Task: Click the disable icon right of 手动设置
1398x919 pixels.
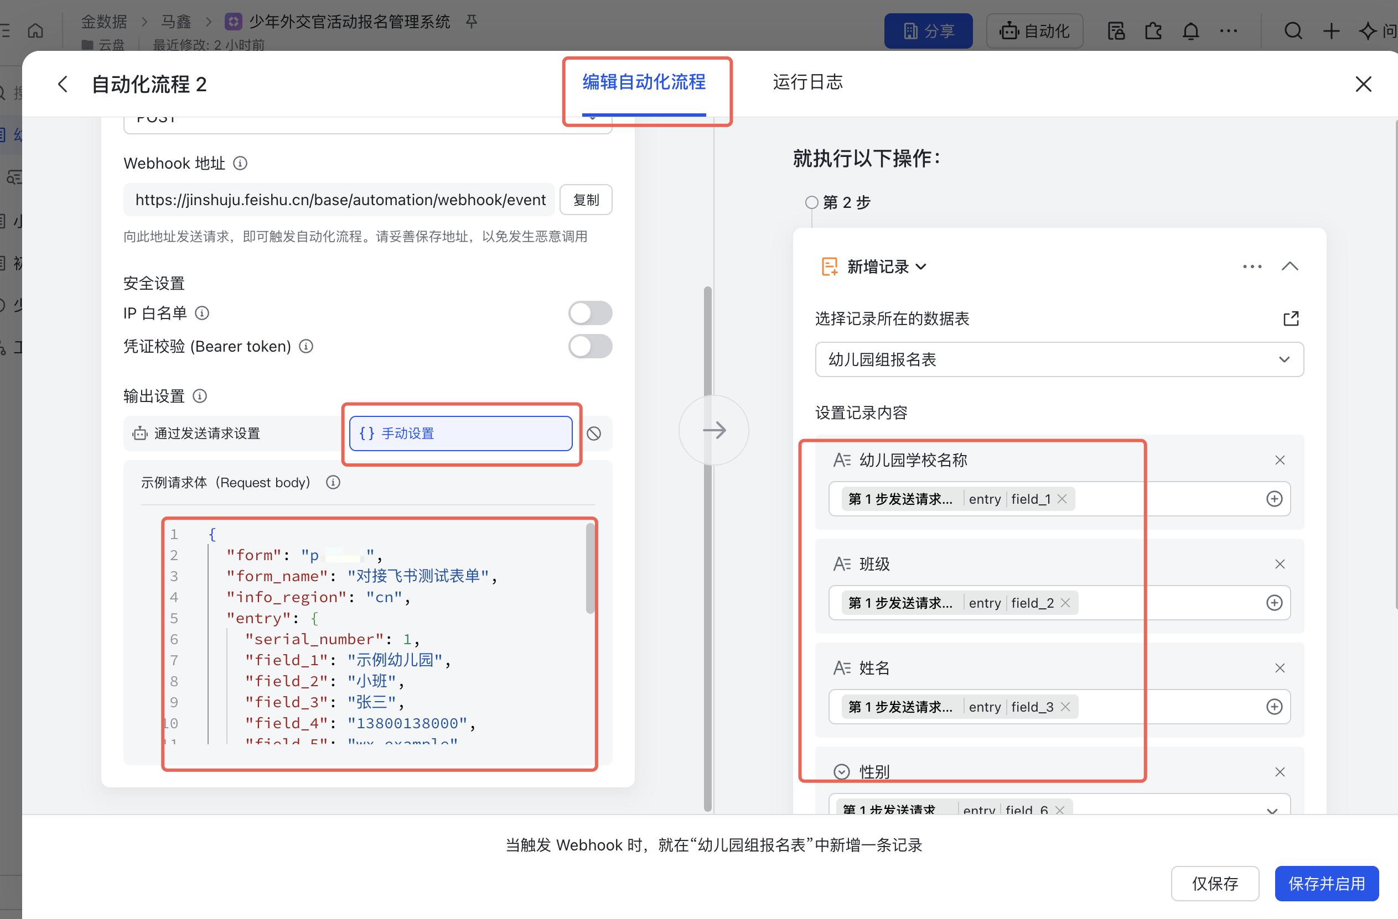Action: click(x=594, y=433)
